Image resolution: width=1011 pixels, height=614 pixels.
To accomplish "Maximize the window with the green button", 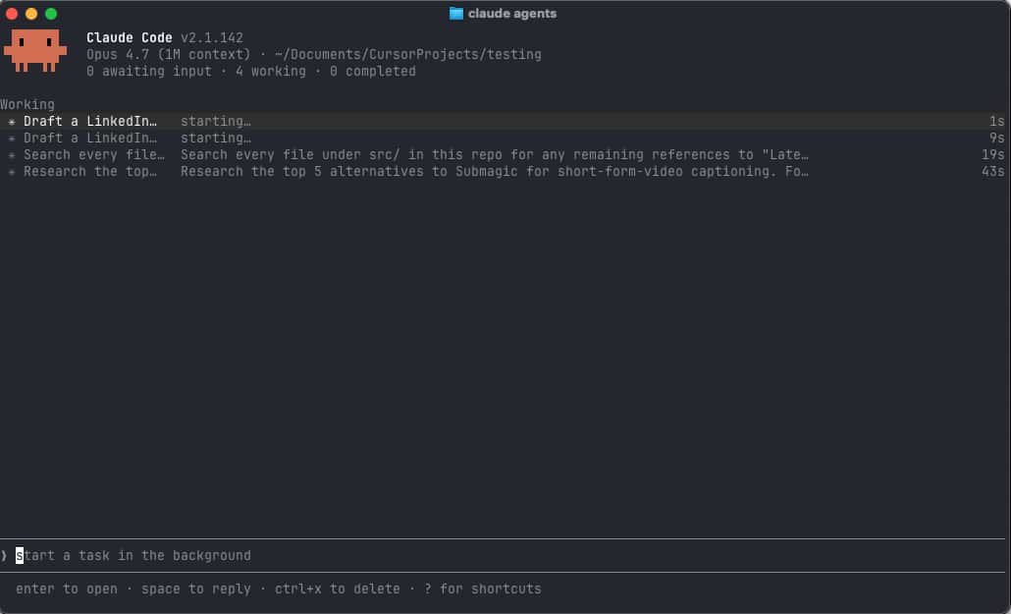I will (51, 14).
